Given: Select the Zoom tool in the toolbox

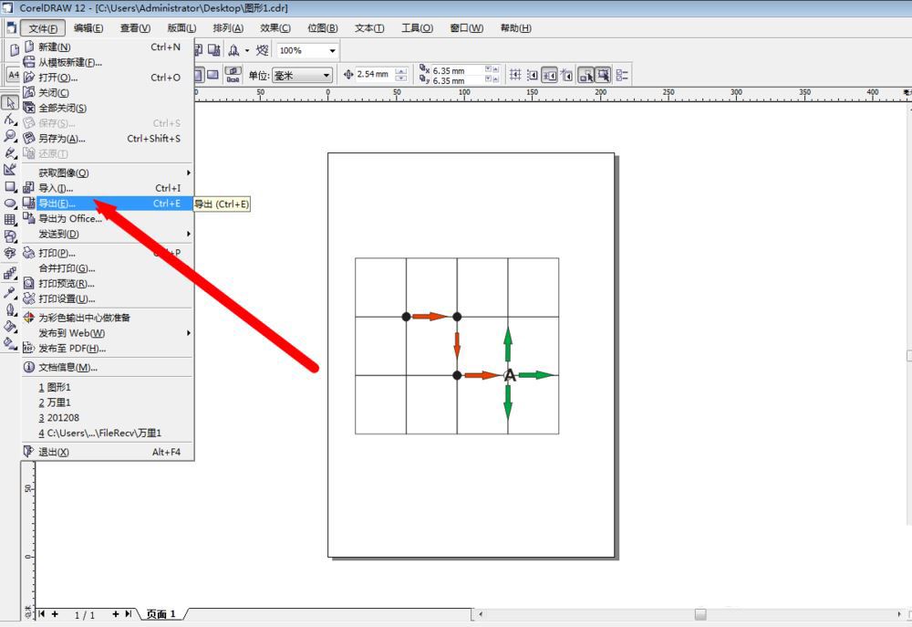Looking at the screenshot, I should (10, 136).
